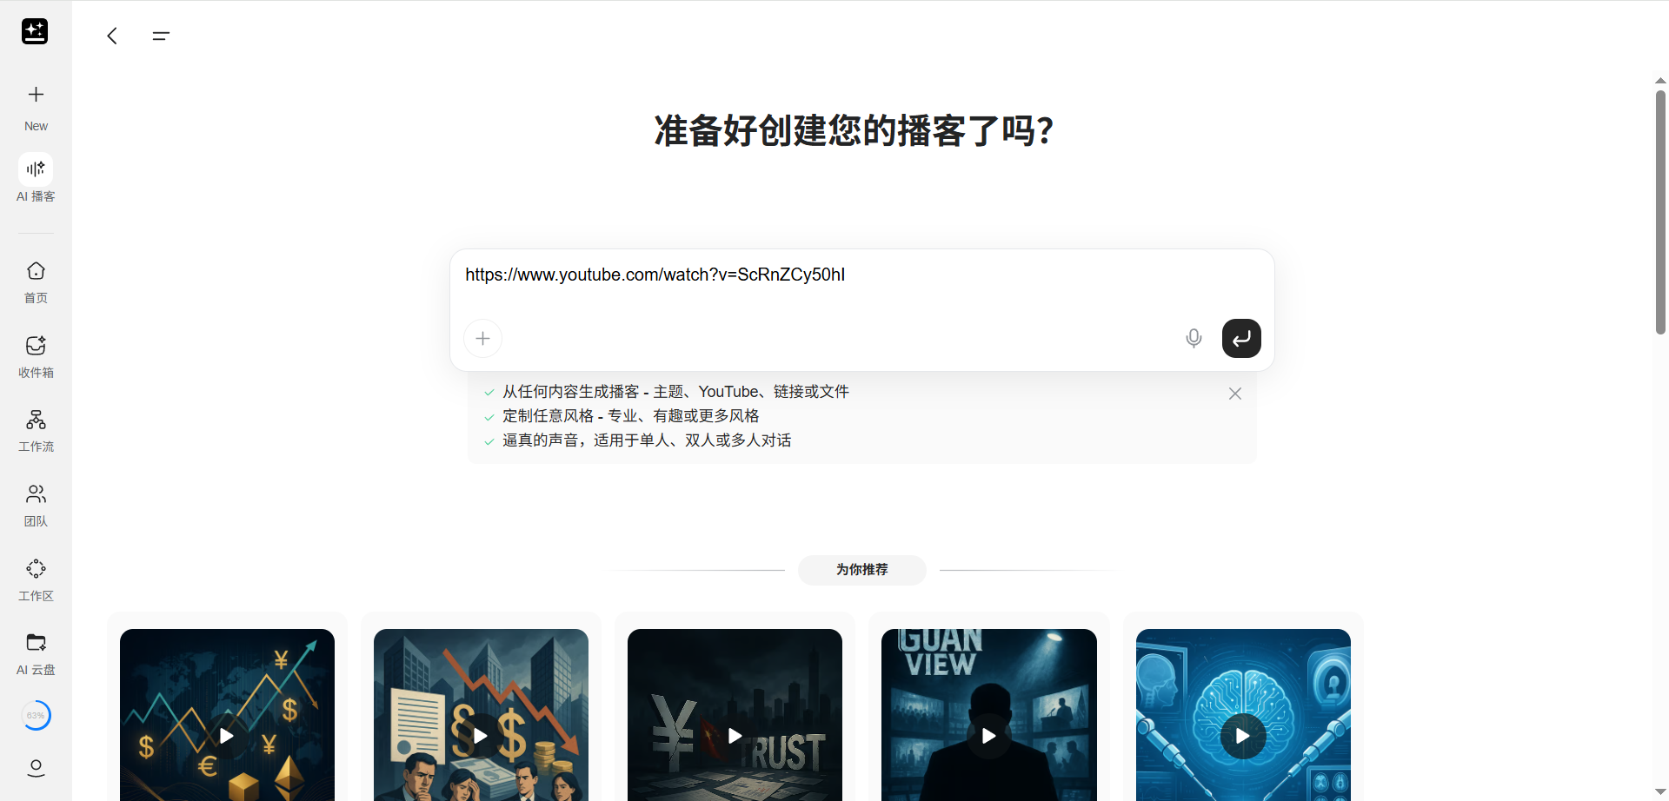
Task: Open the AI 播客 podcast section
Action: pos(36,169)
